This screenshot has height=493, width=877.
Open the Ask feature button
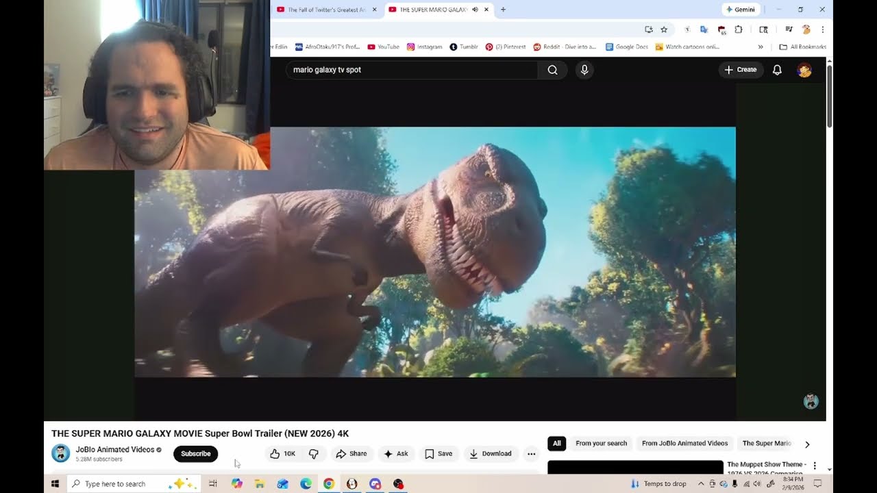396,454
